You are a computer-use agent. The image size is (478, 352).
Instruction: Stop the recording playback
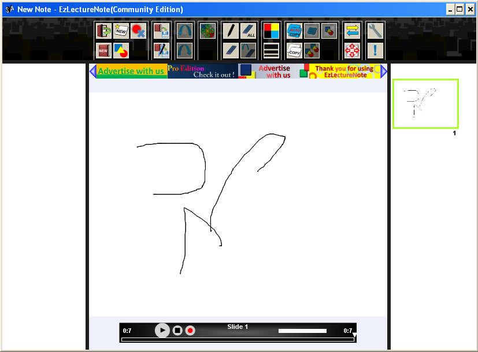(x=177, y=331)
